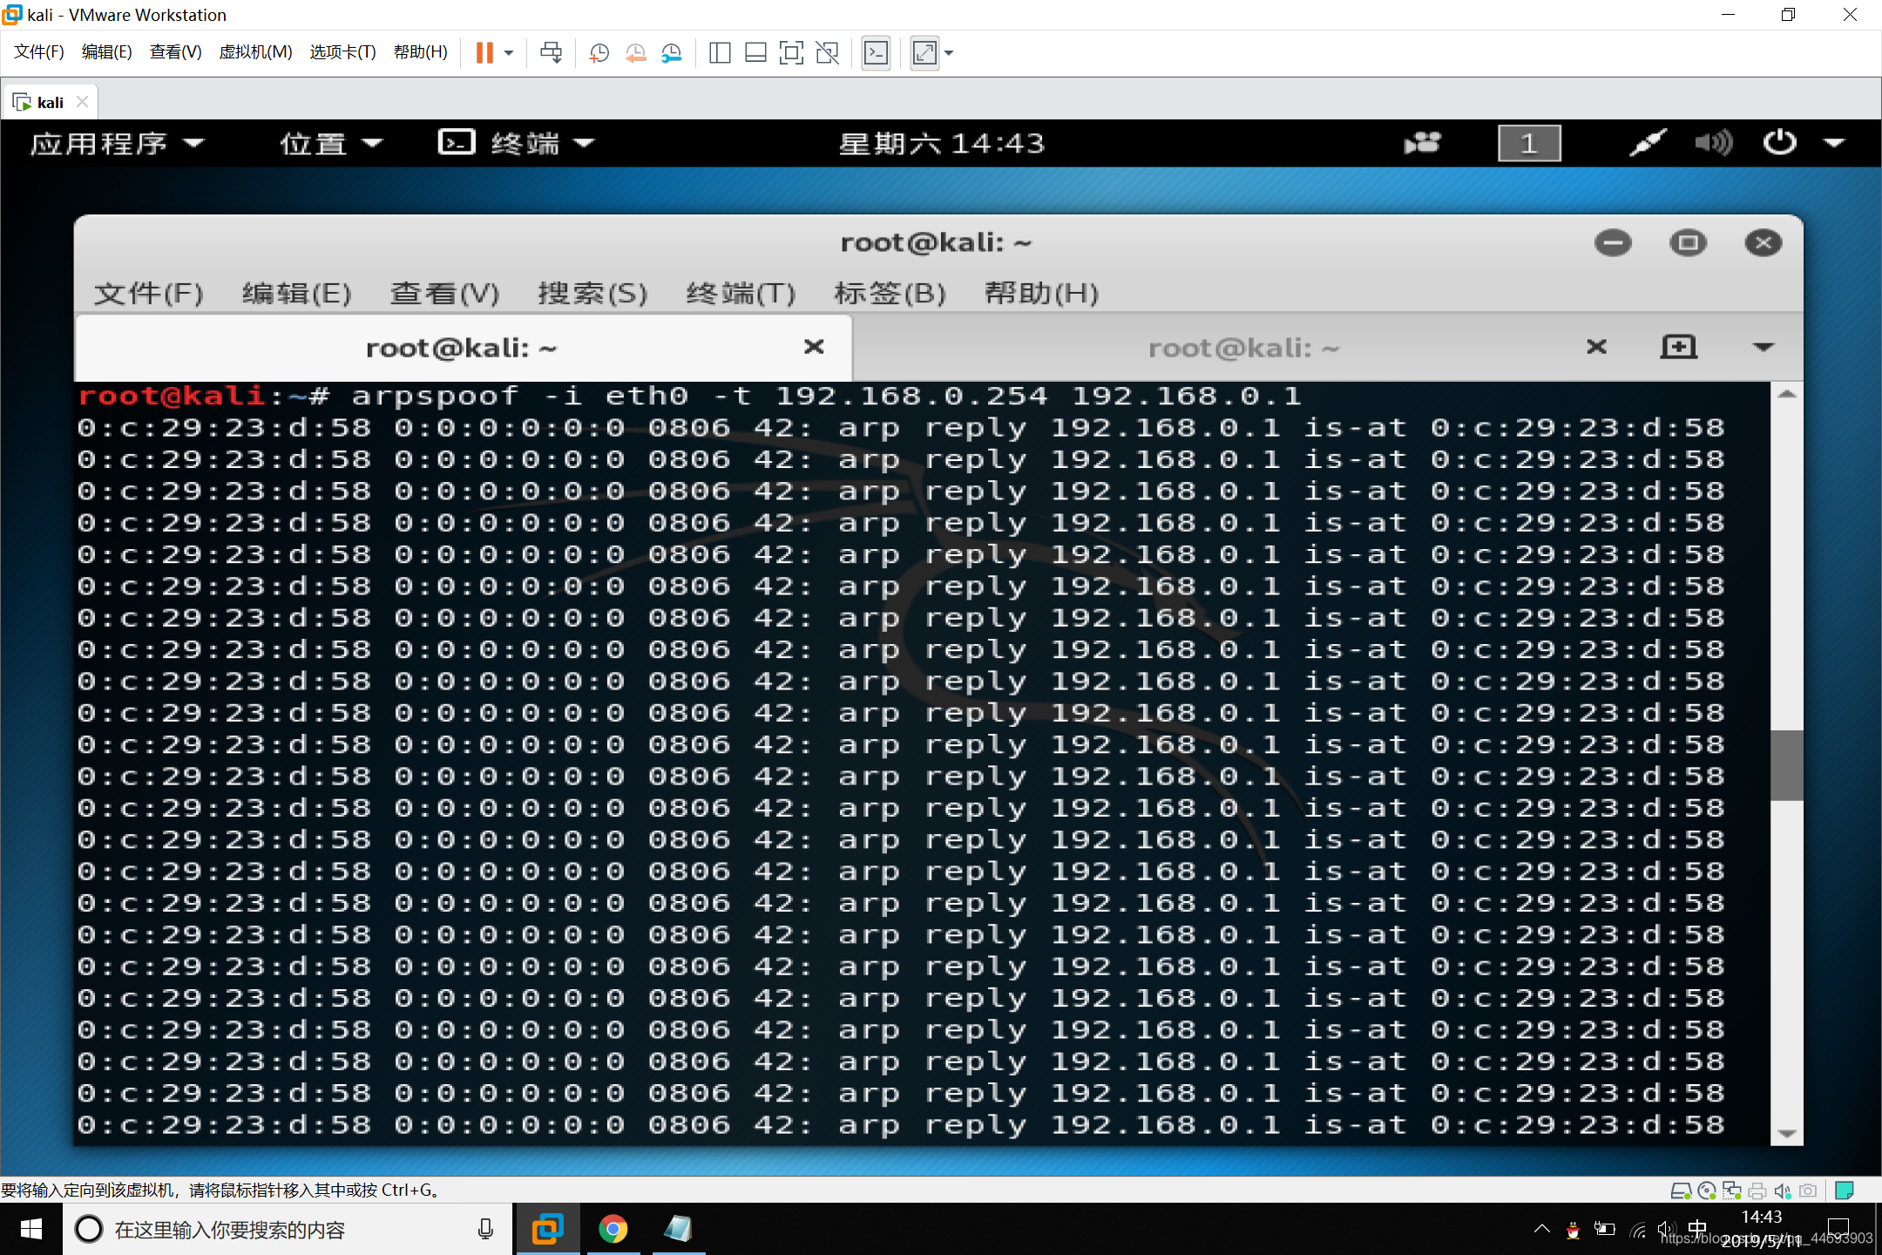This screenshot has height=1255, width=1882.
Task: Open VMware 查看(V) menu
Action: tap(175, 52)
